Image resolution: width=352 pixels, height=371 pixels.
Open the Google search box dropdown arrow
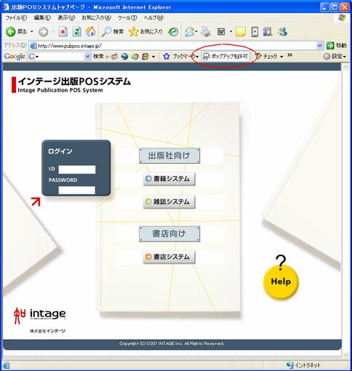coord(87,57)
